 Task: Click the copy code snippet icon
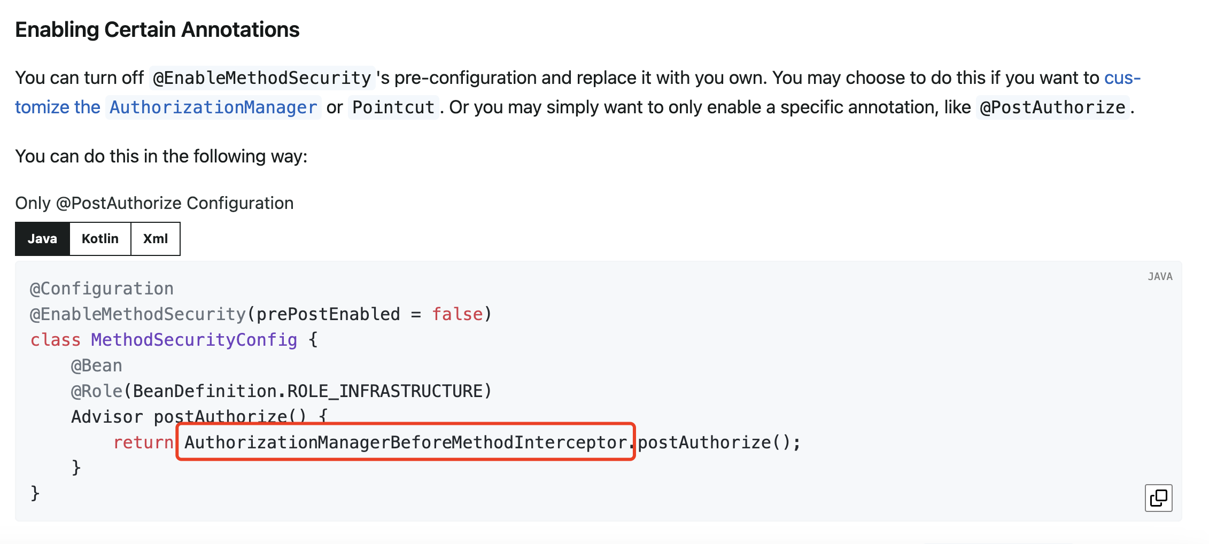pyautogui.click(x=1159, y=498)
